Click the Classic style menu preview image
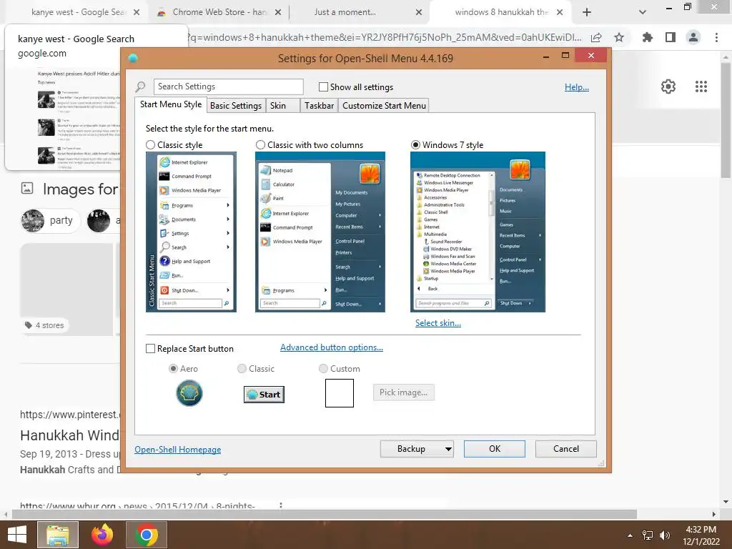 pyautogui.click(x=191, y=232)
